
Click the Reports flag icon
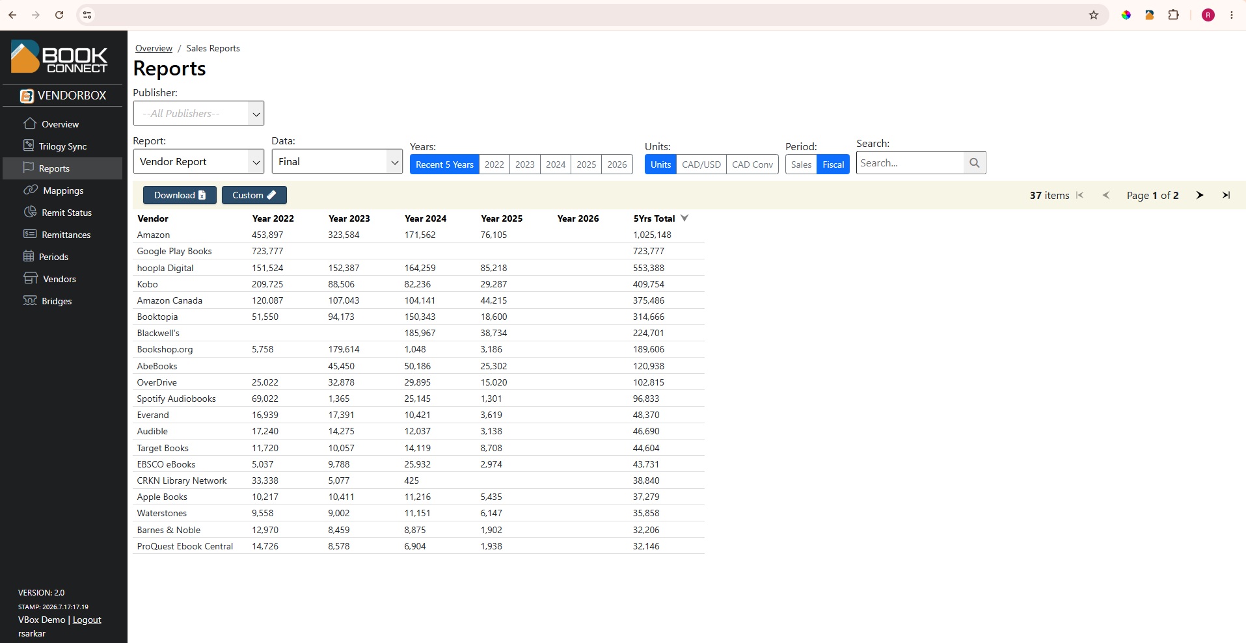point(29,168)
